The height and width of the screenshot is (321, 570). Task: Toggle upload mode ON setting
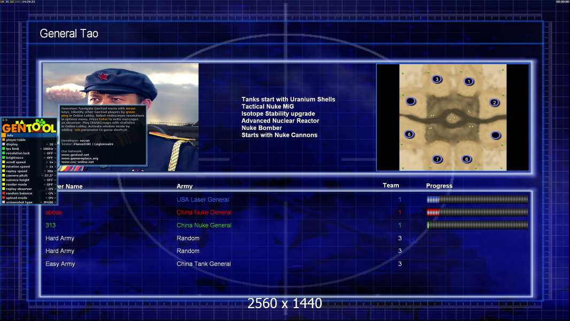(x=51, y=198)
